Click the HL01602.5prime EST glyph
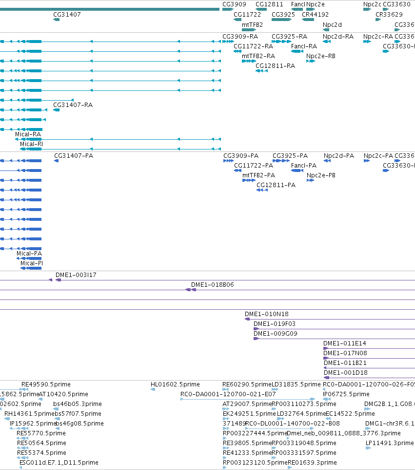The height and width of the screenshot is (470, 415). click(x=153, y=389)
